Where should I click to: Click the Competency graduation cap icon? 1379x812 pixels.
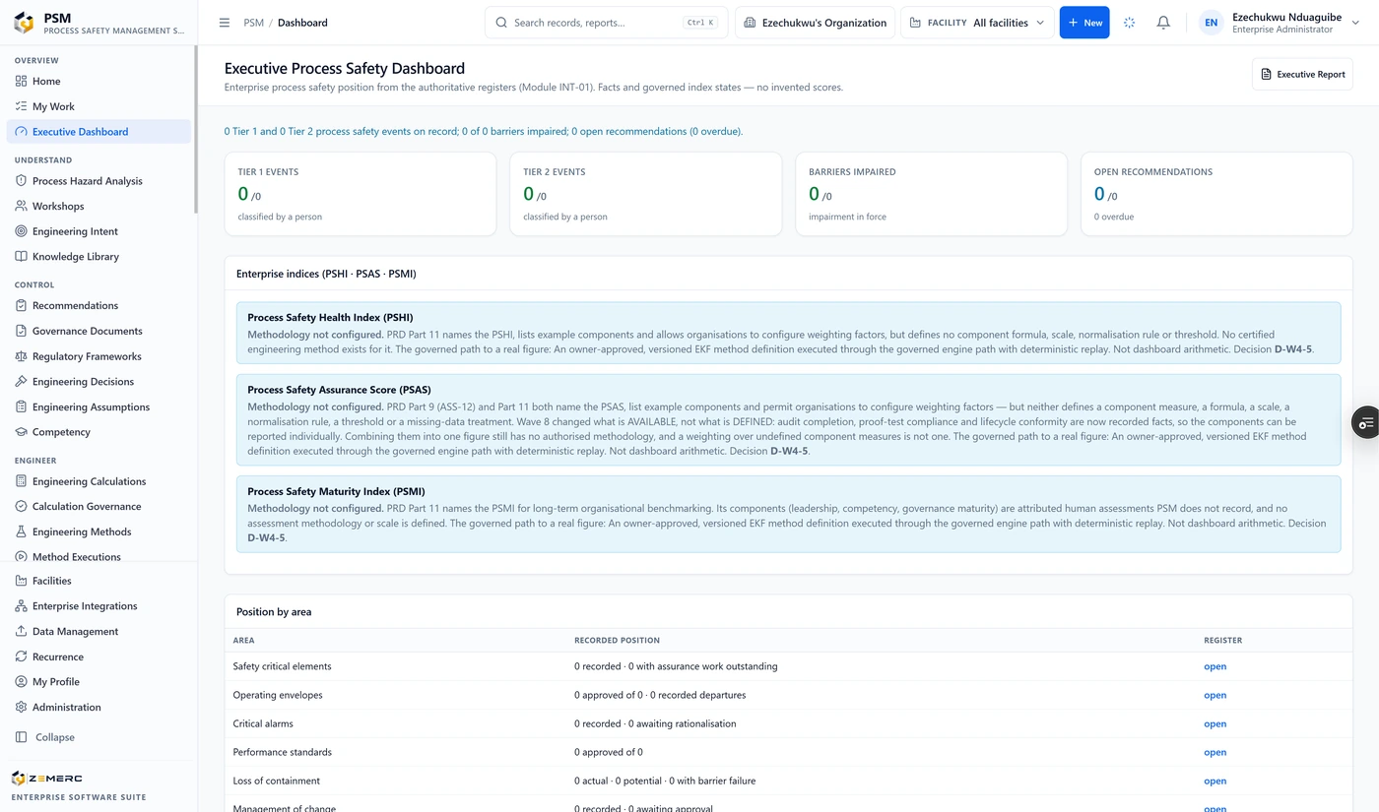21,432
